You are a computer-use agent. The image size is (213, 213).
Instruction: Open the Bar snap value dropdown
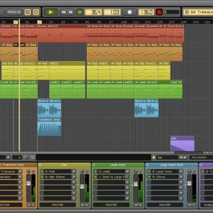(167, 158)
